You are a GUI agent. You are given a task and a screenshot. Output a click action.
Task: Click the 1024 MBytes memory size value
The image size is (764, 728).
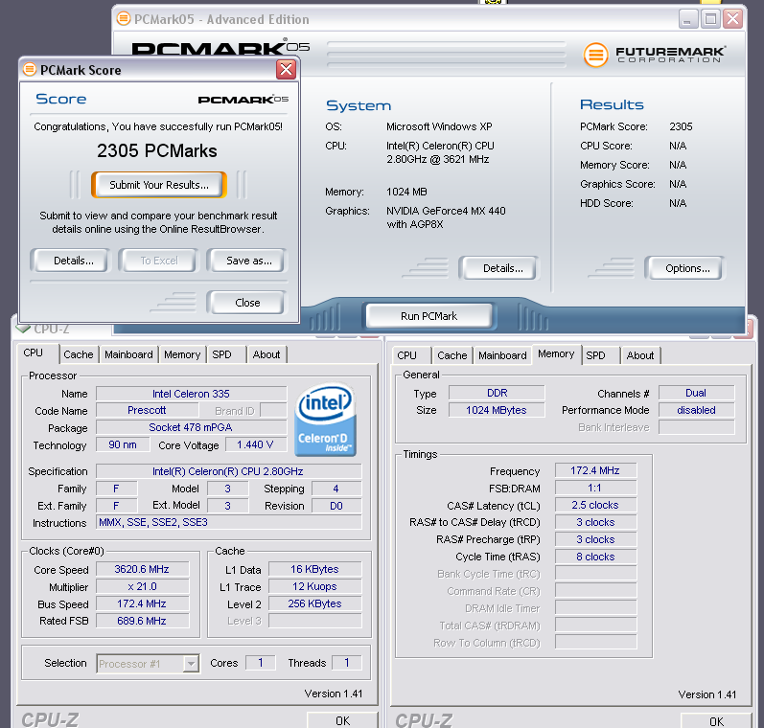pyautogui.click(x=497, y=410)
